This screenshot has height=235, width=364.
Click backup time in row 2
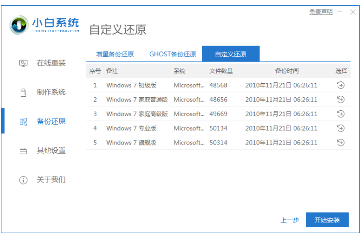(281, 100)
